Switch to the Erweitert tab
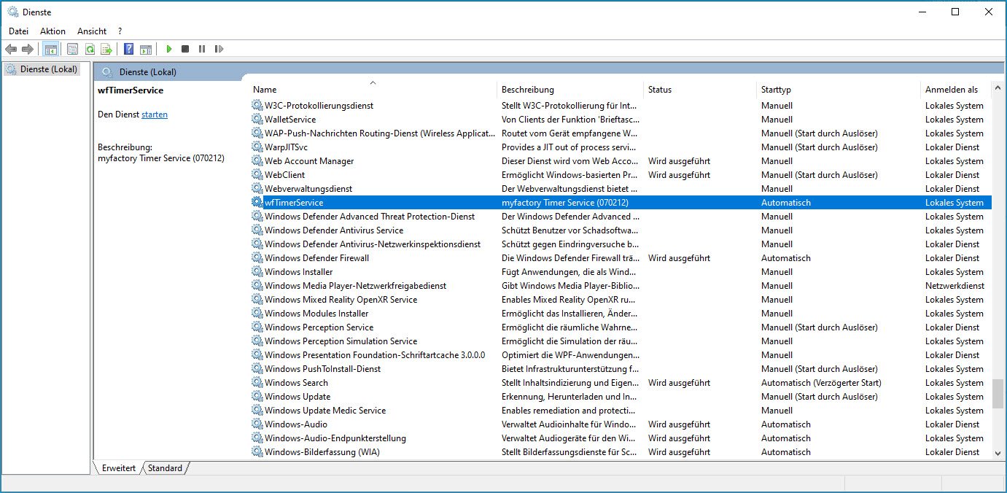Image resolution: width=1007 pixels, height=493 pixels. point(119,468)
